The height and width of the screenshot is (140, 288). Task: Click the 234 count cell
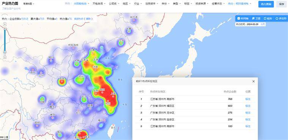pos(230,120)
